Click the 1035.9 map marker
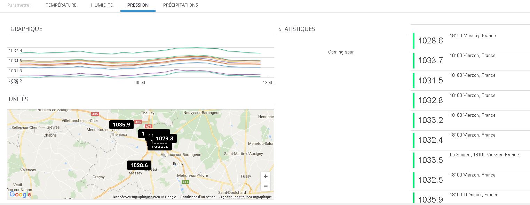 121,124
